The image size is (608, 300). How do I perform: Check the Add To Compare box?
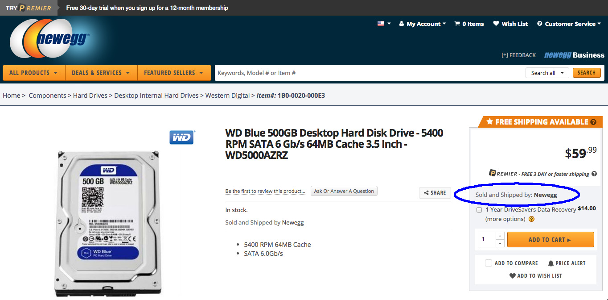point(489,263)
